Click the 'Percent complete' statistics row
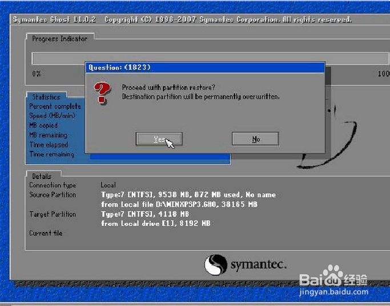This screenshot has height=306, width=390. tap(55, 106)
